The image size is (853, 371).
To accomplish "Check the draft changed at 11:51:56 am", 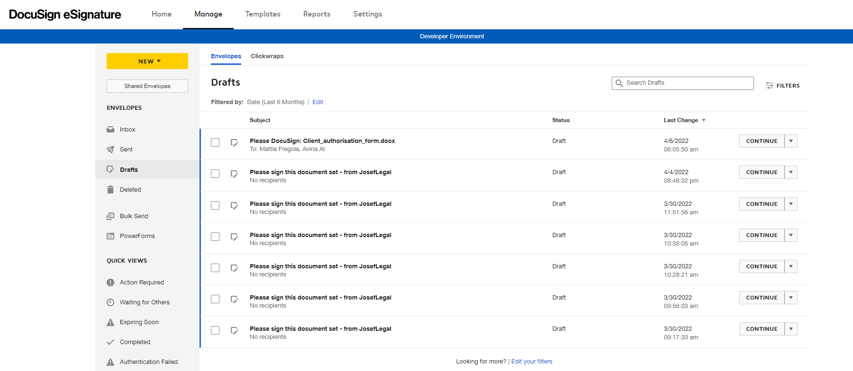I will [215, 205].
